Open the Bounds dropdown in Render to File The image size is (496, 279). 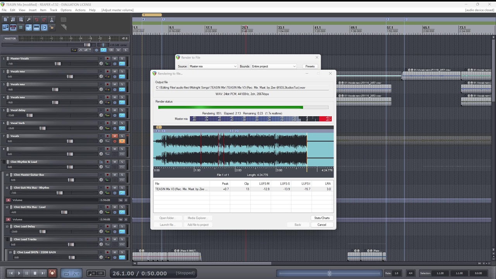(274, 66)
